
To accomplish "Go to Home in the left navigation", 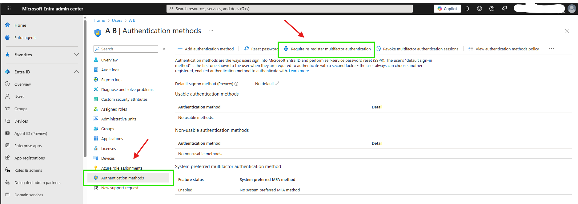I will pyautogui.click(x=20, y=25).
